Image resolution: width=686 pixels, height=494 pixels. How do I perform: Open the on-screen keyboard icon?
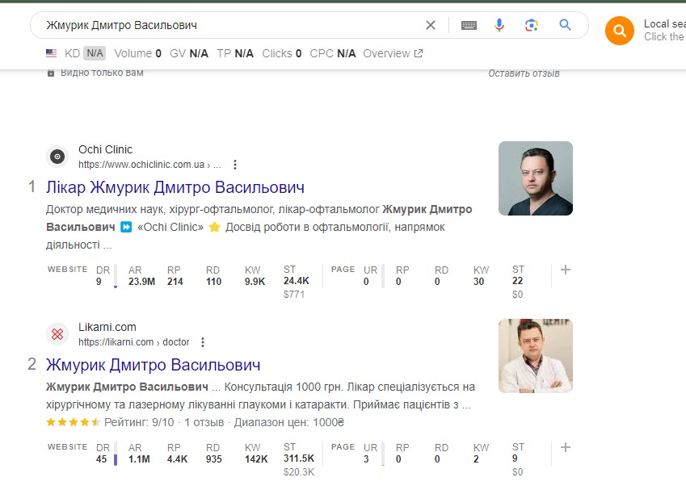coord(469,25)
